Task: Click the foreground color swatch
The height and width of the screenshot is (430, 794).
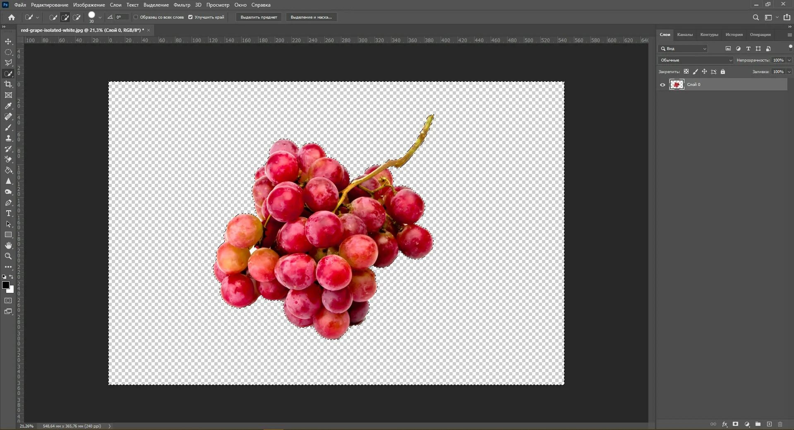Action: pyautogui.click(x=6, y=285)
